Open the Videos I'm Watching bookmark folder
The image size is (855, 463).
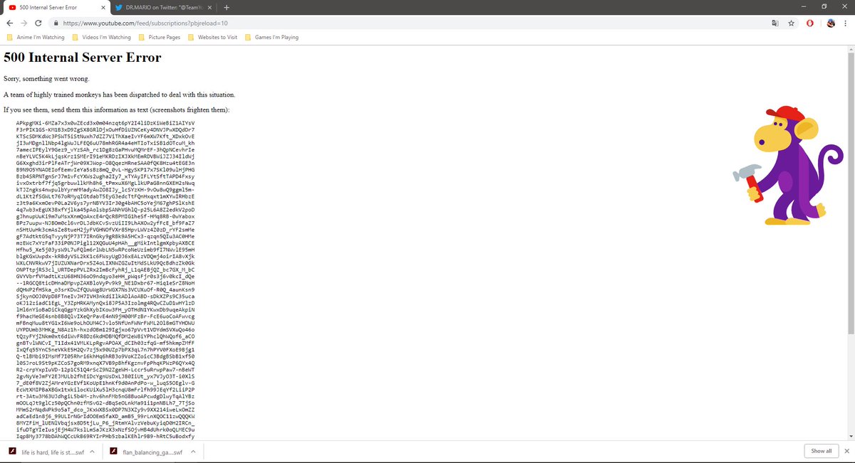(101, 37)
